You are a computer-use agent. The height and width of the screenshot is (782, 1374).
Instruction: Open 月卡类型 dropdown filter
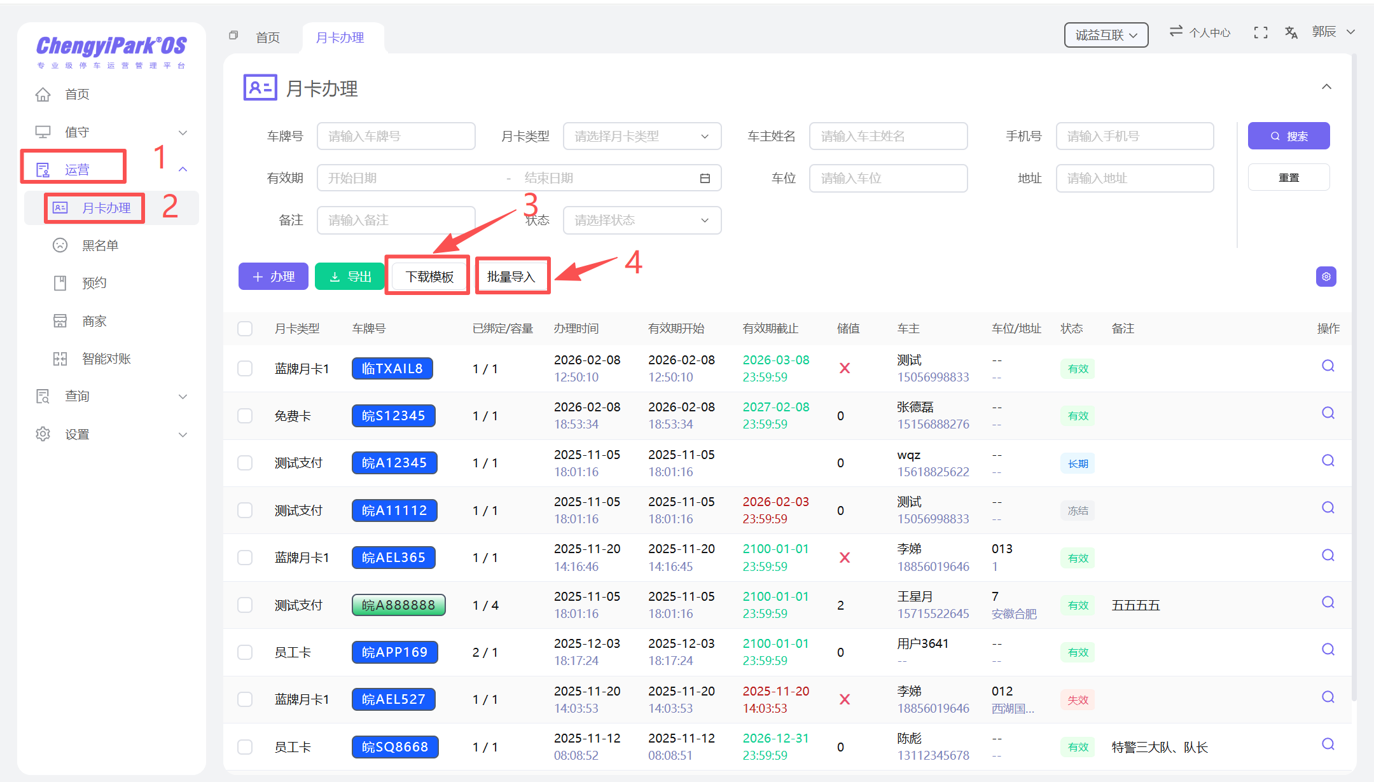pos(641,136)
